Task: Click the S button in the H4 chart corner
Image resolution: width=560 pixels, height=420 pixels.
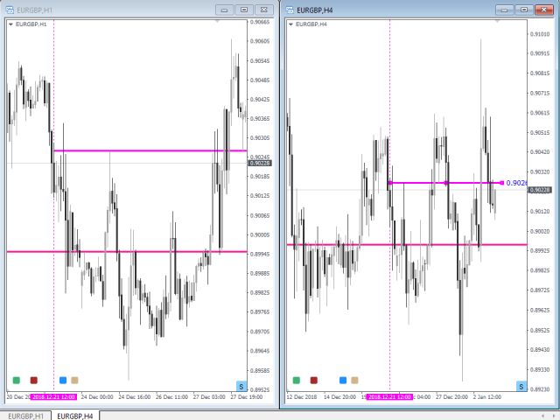Action: tap(521, 387)
